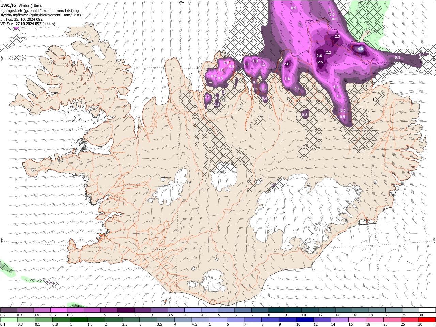Click the 2.3 value label on the map
Viewport: 436px width, 327px height.
pos(337,36)
